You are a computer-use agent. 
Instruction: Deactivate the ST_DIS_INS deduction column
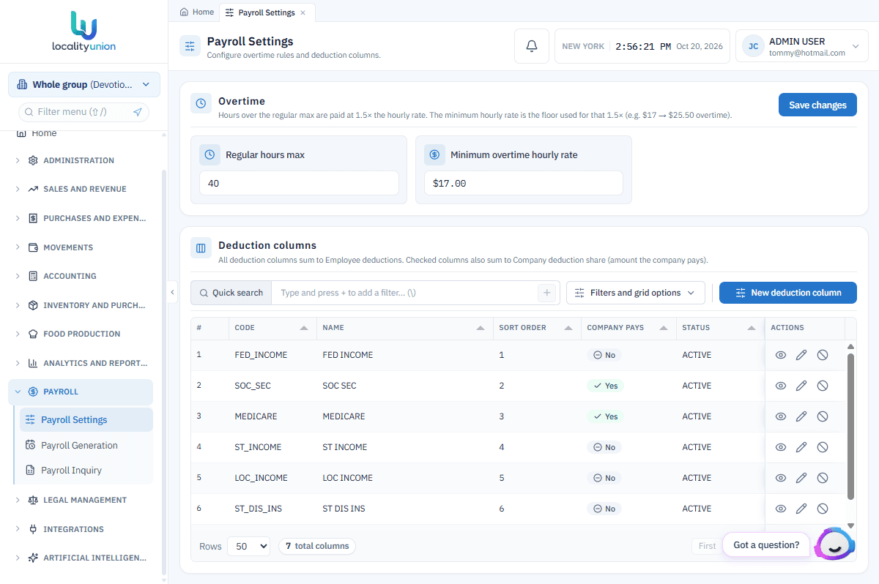click(x=823, y=509)
